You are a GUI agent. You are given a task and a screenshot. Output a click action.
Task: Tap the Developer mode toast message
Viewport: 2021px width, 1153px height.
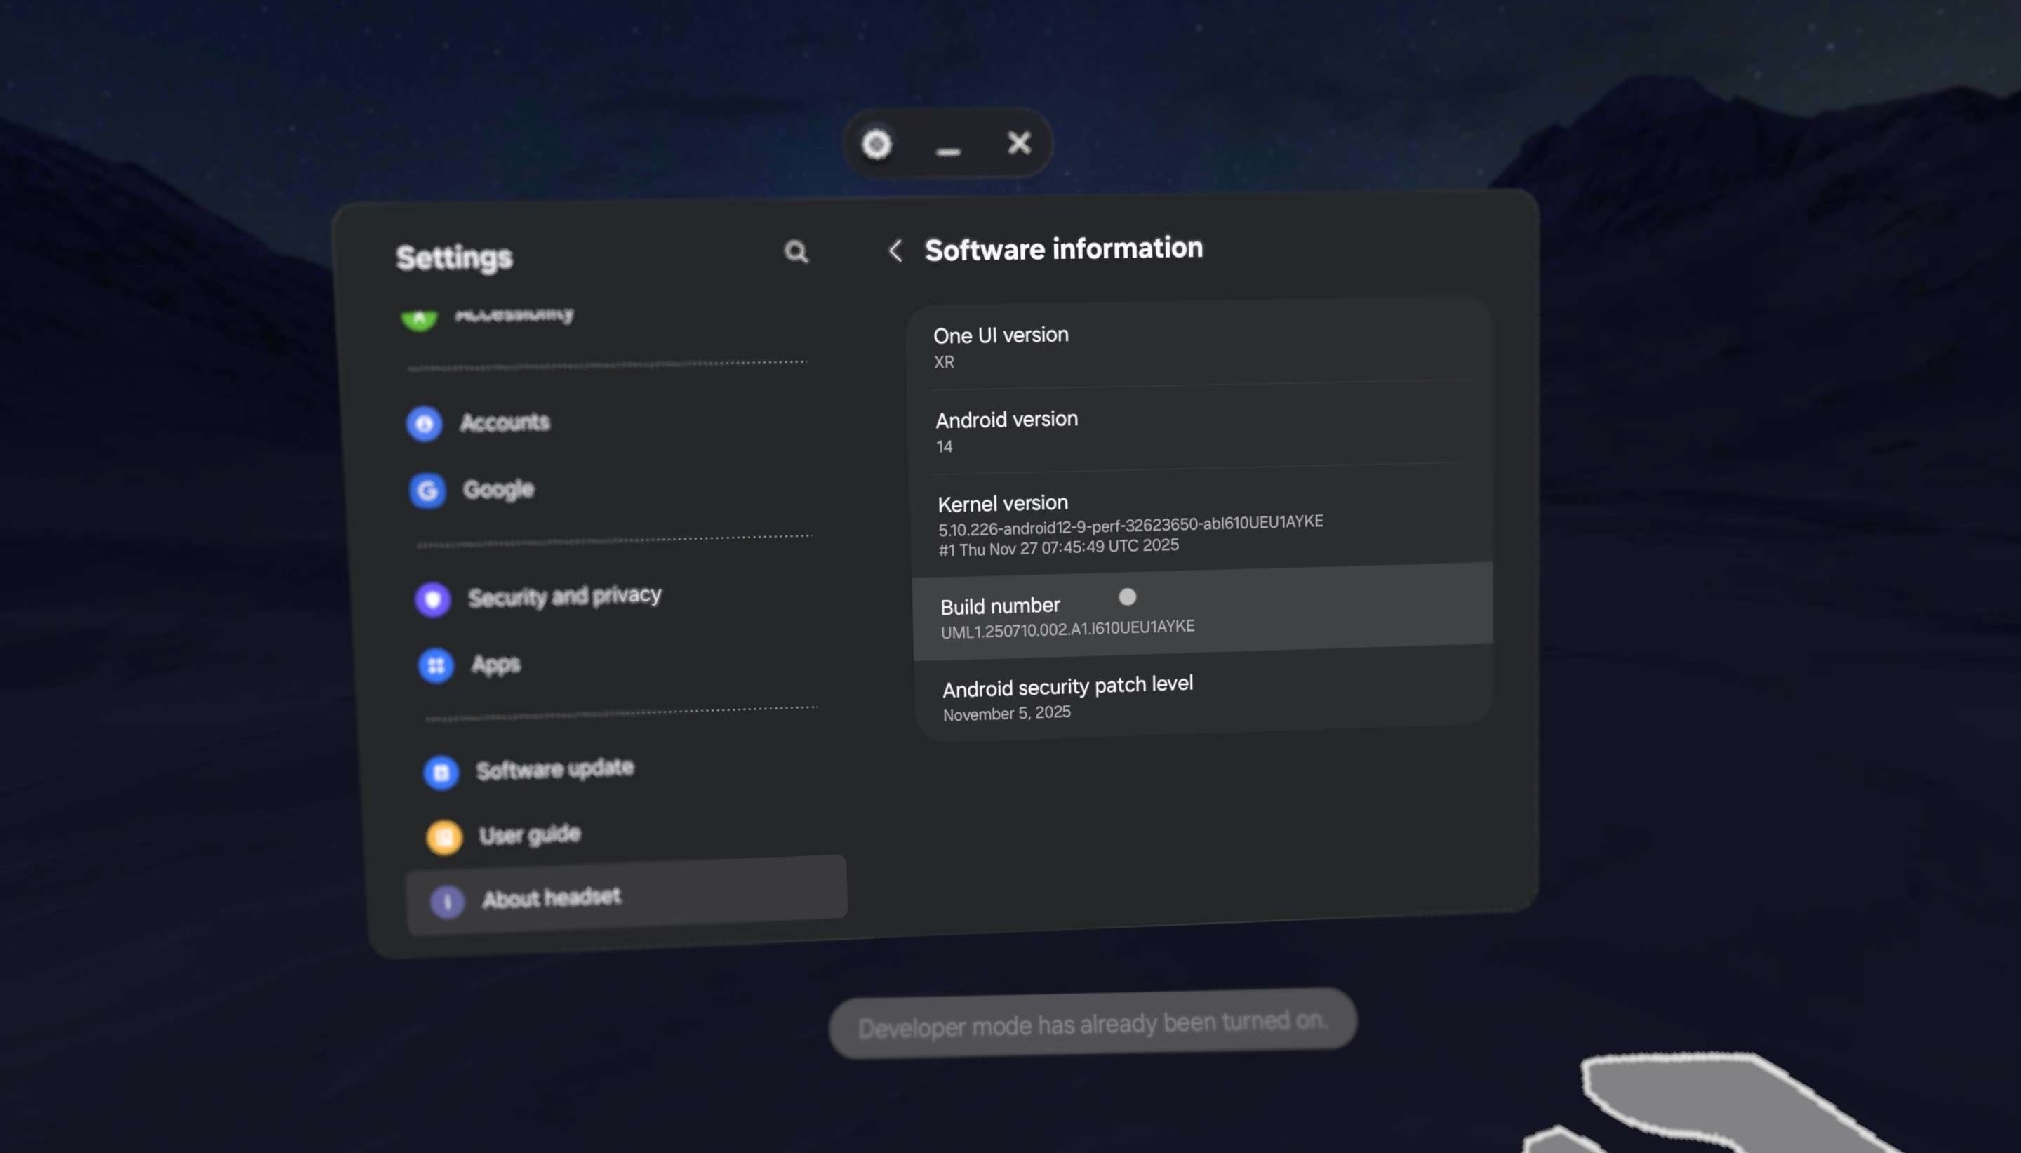pos(1093,1024)
